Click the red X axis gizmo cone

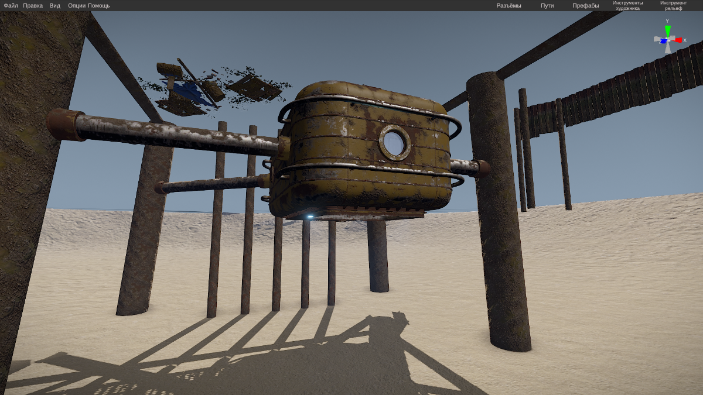click(677, 40)
